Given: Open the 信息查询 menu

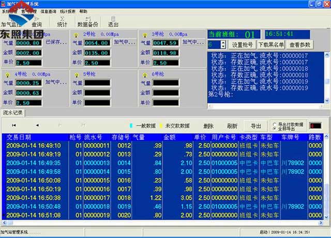Looking at the screenshot, I should tap(48, 11).
